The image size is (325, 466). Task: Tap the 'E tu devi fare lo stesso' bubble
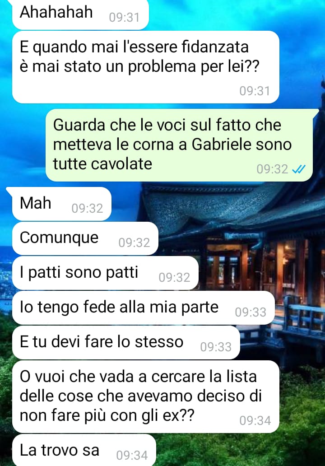[126, 343]
